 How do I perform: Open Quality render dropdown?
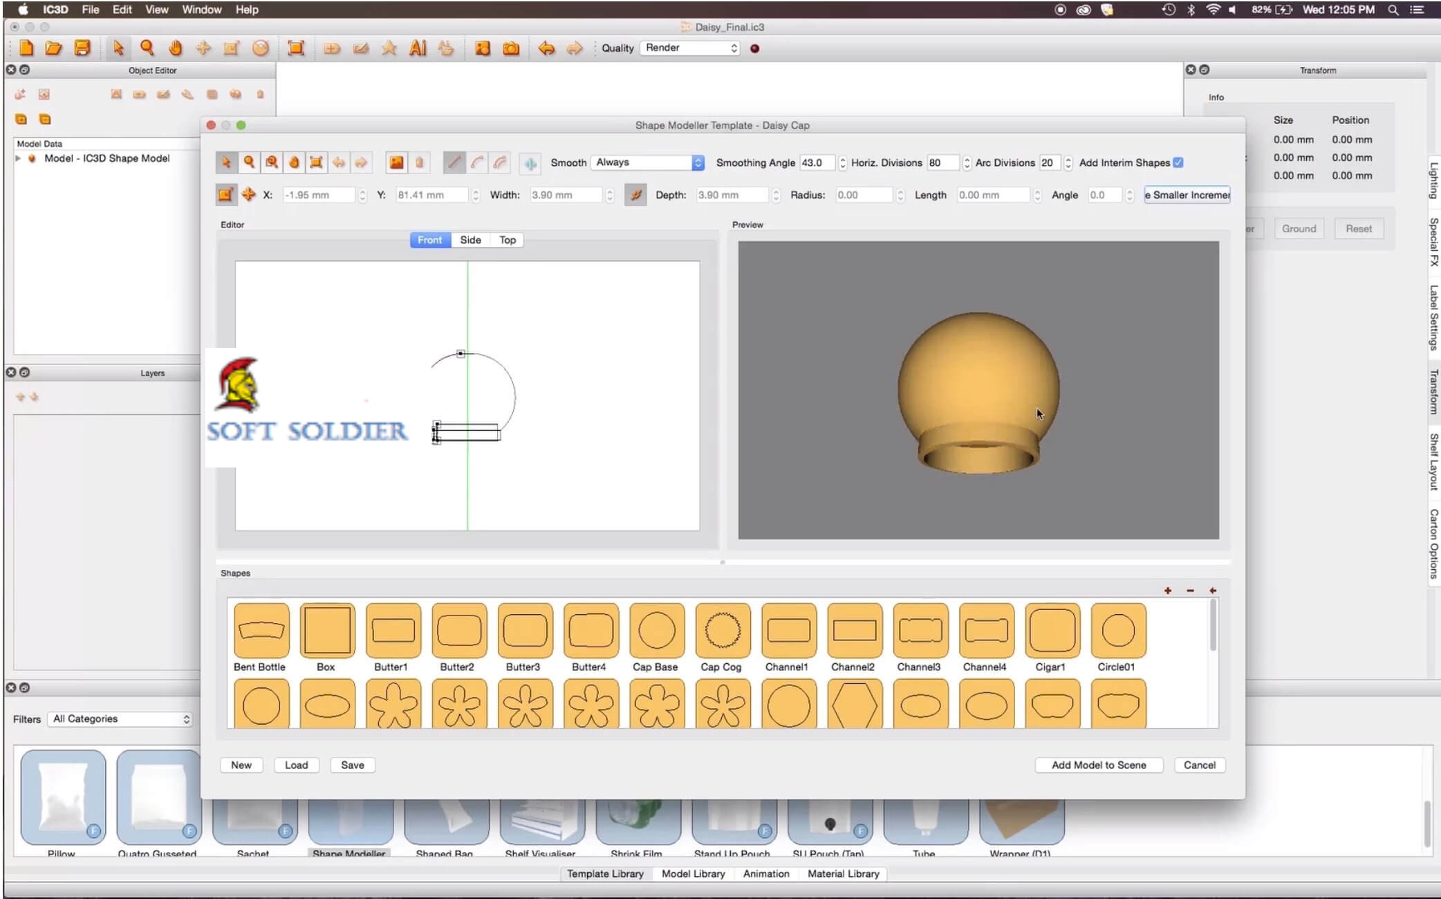(x=689, y=48)
